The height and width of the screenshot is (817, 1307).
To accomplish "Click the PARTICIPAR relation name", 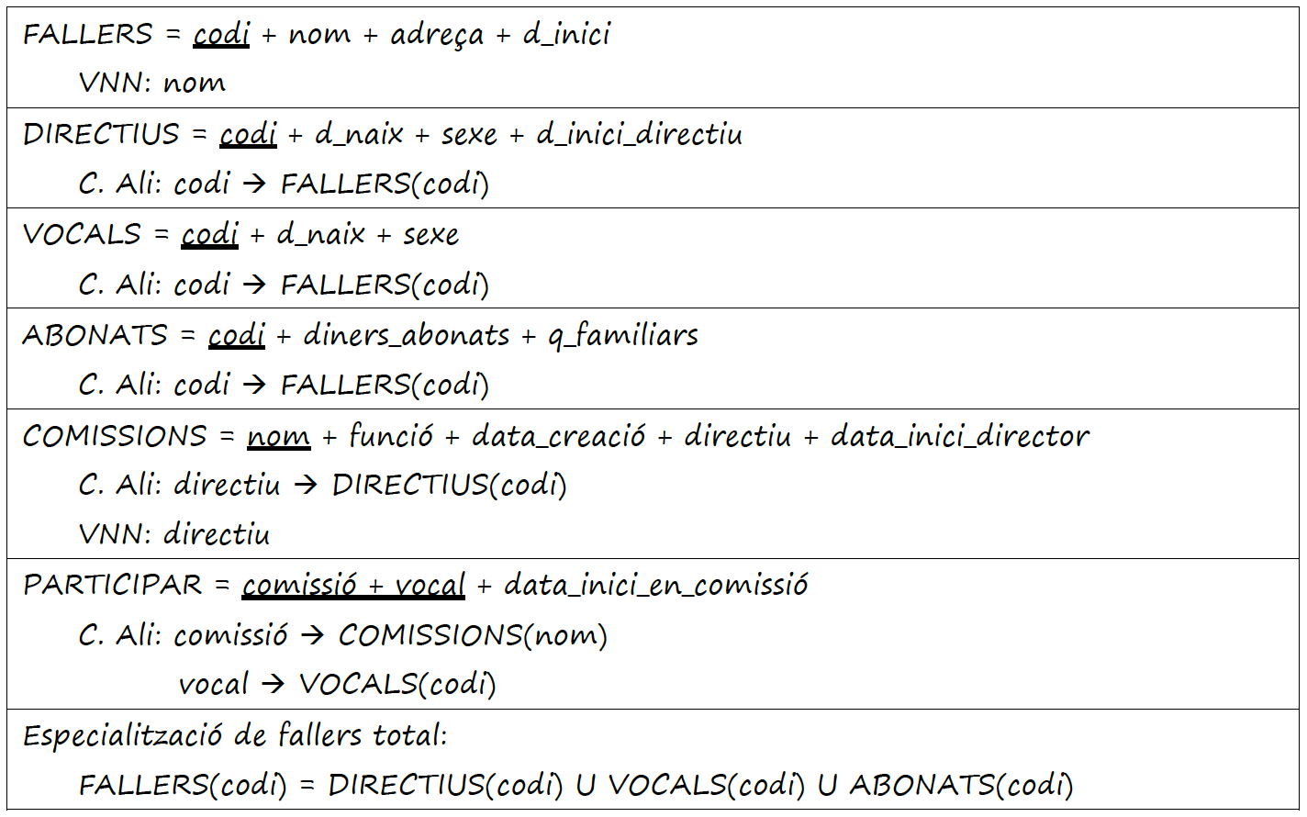I will 112,586.
